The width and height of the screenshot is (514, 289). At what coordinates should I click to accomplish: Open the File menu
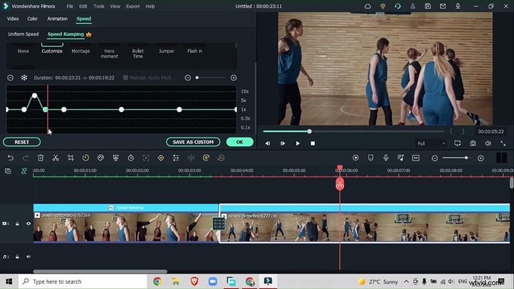coord(70,6)
